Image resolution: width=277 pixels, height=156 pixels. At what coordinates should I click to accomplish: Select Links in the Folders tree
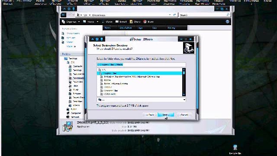[x=74, y=86]
